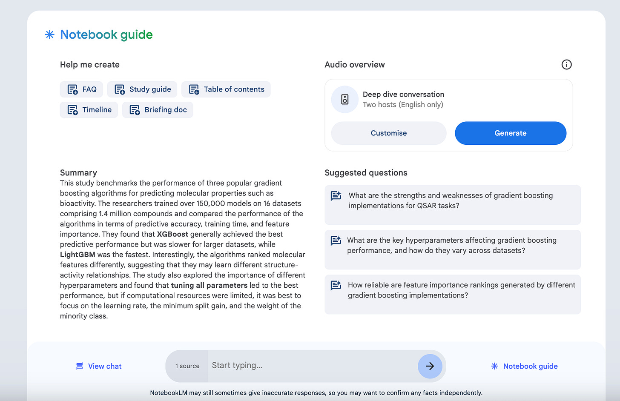Click the sparkle chat icon beside the feature importance question
The image size is (620, 401).
336,285
